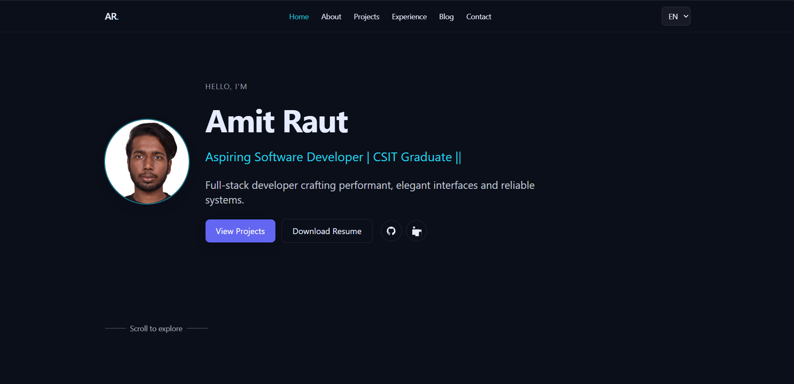Screen dimensions: 794x384
Task: Click the View Projects button
Action: coord(240,231)
